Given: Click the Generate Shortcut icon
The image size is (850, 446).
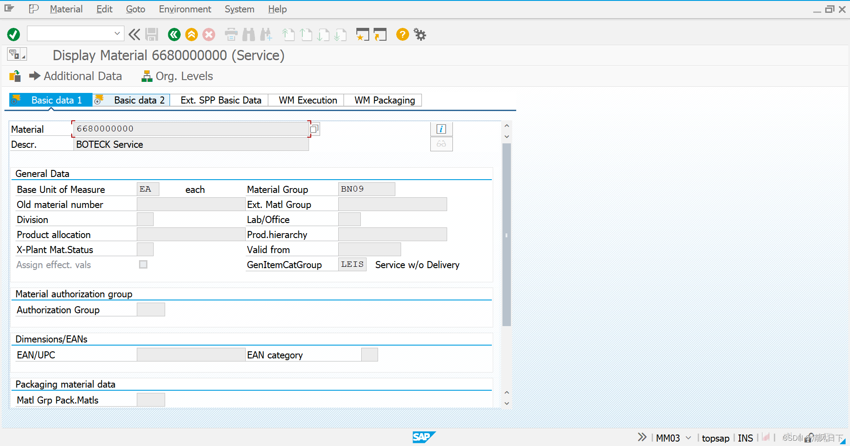Looking at the screenshot, I should (380, 35).
